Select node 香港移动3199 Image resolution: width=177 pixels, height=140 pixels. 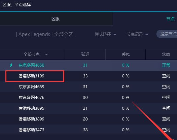[x=88, y=76]
